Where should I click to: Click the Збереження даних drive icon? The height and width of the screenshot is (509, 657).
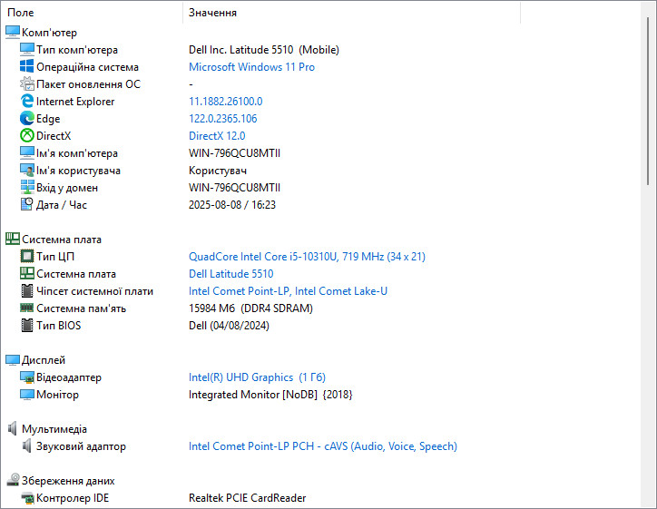(x=13, y=481)
